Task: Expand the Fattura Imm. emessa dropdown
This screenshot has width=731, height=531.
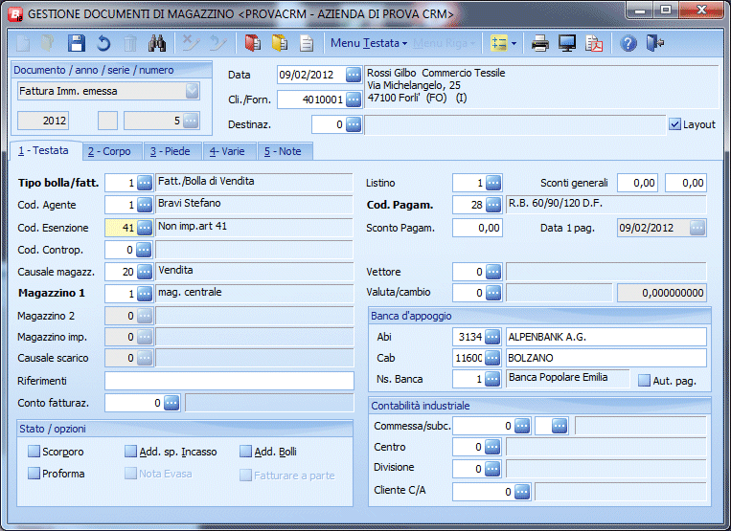Action: (193, 92)
